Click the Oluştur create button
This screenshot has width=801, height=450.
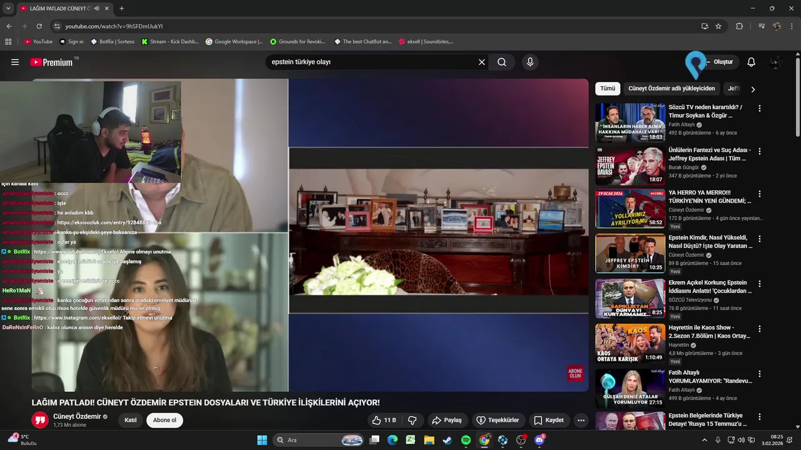719,62
